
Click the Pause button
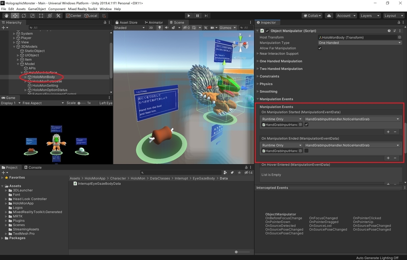click(x=197, y=16)
